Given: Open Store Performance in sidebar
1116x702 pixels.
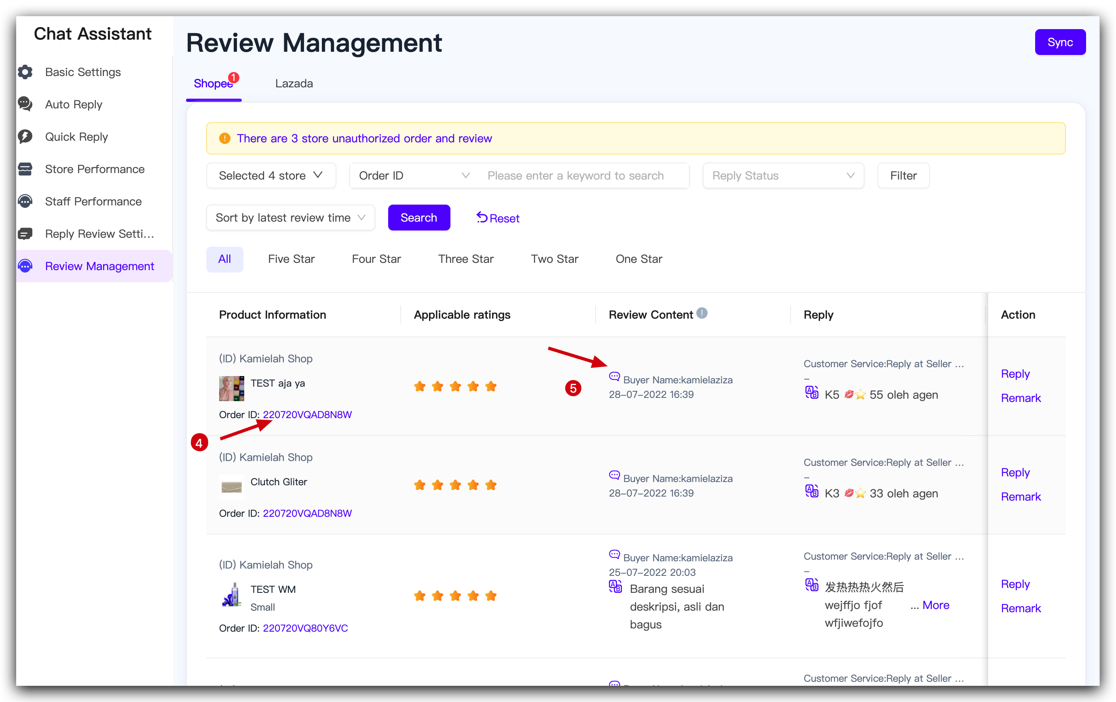Looking at the screenshot, I should (94, 169).
